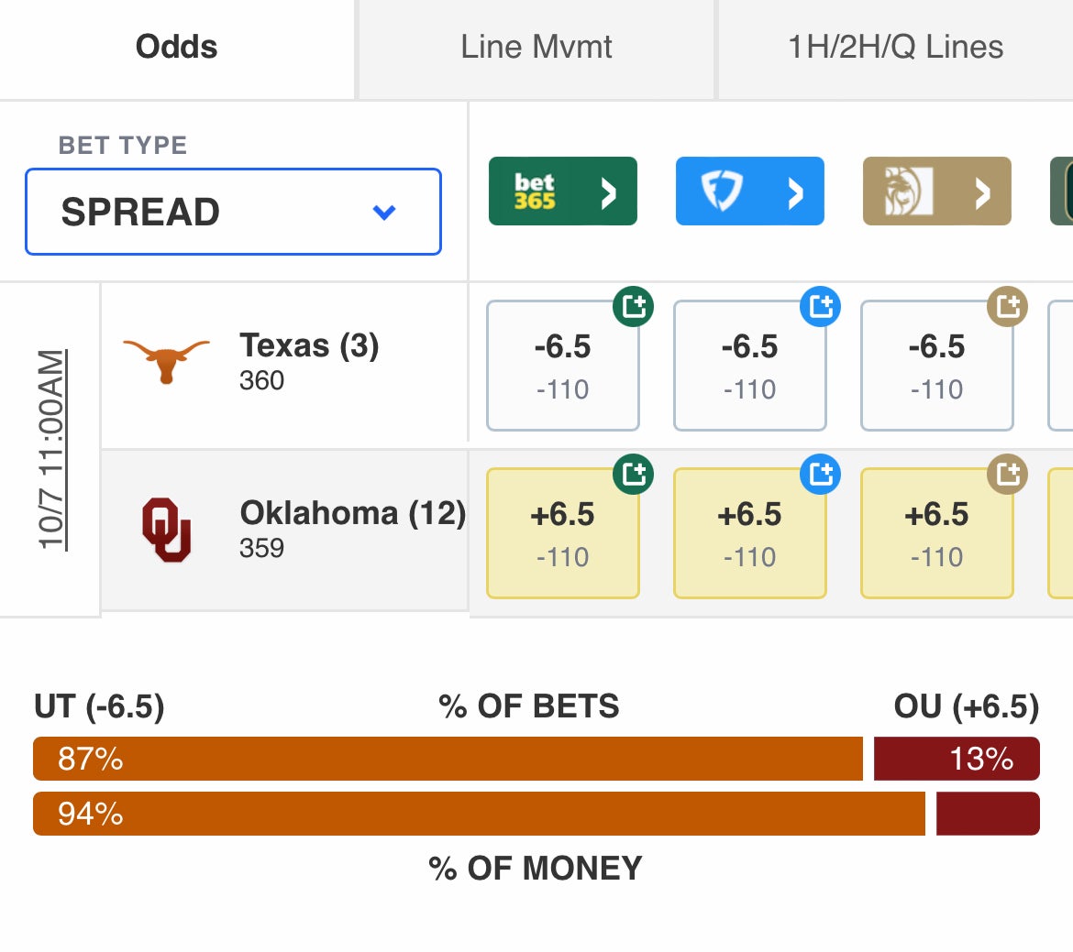Click the 87% UT bets bar

pyautogui.click(x=448, y=759)
